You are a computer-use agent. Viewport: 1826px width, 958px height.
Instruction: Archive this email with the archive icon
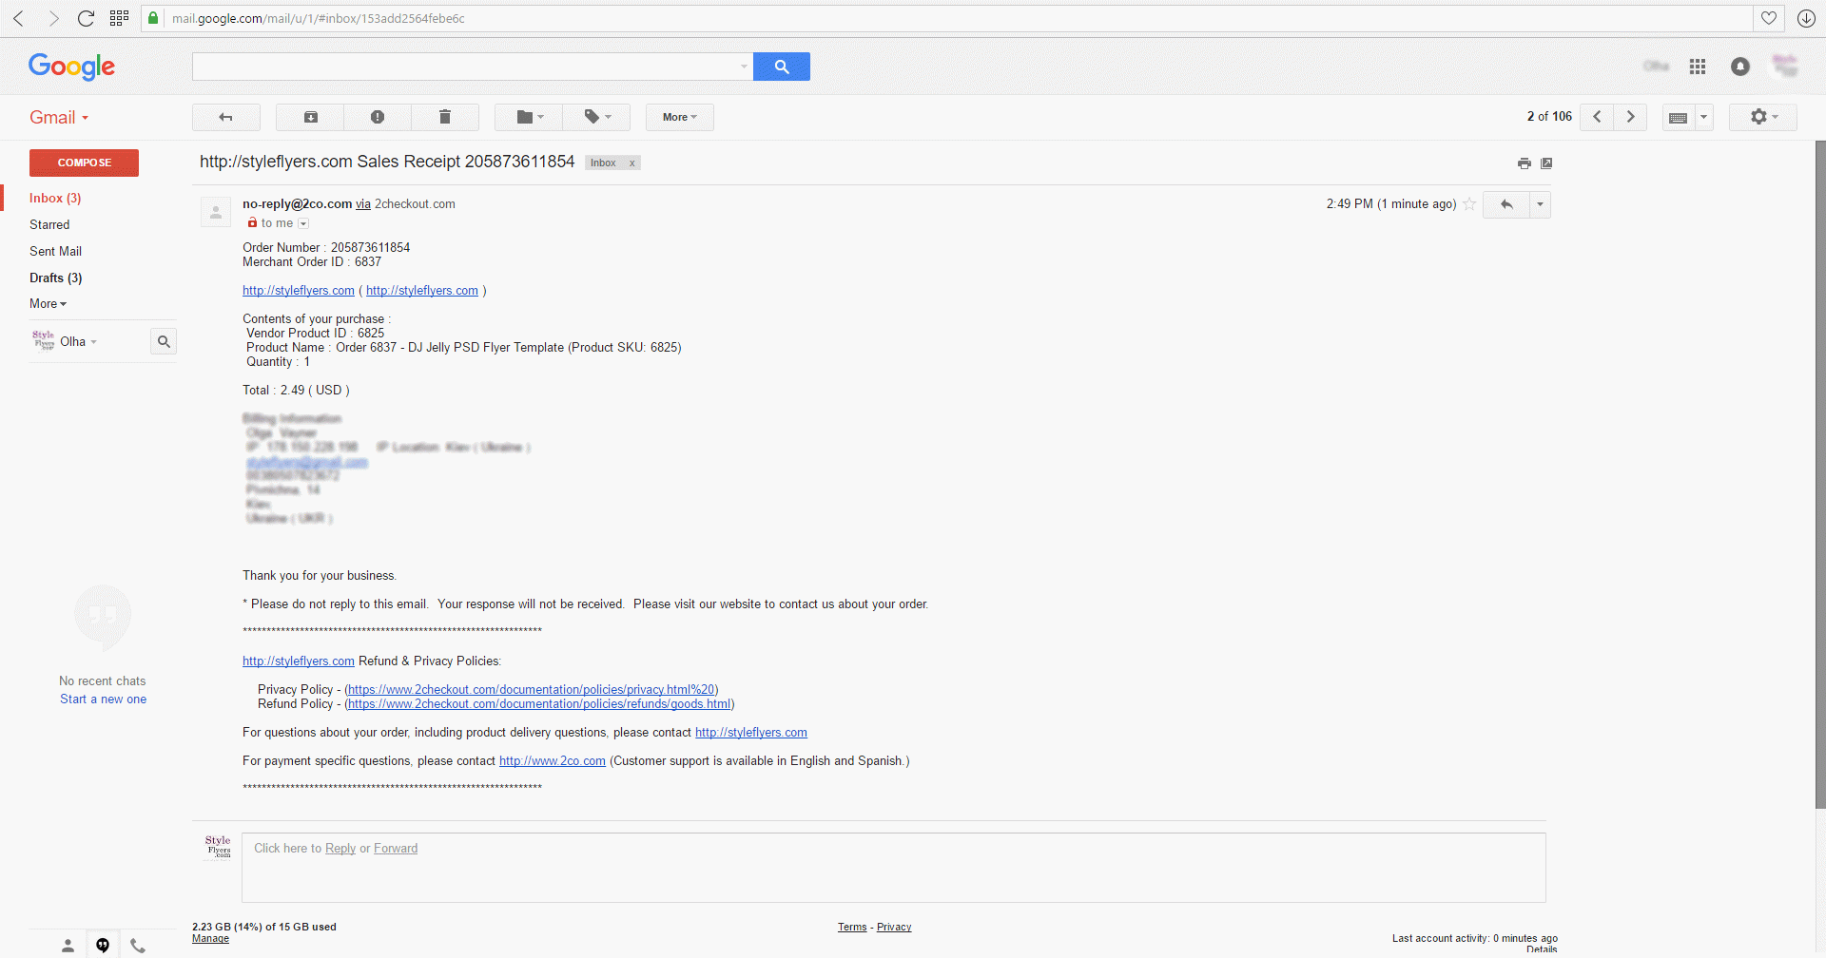point(311,117)
